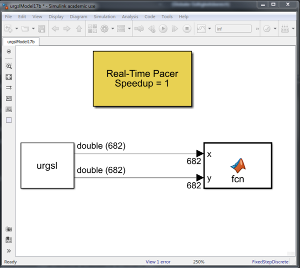Toggle the Area box tool in palette
This screenshot has width=300, height=268.
8,120
